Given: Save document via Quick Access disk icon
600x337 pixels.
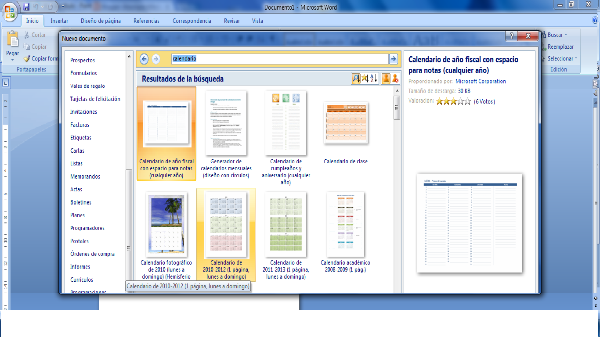Looking at the screenshot, I should pyautogui.click(x=26, y=7).
